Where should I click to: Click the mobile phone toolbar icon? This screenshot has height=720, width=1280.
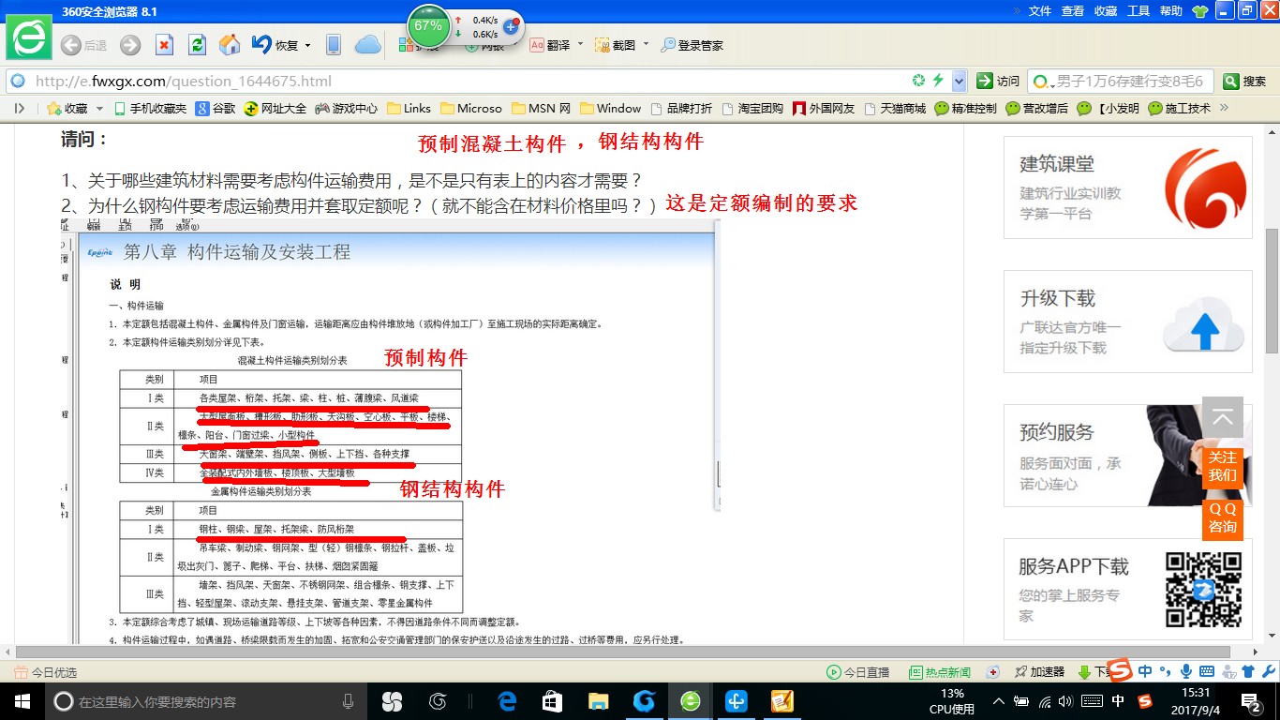333,45
